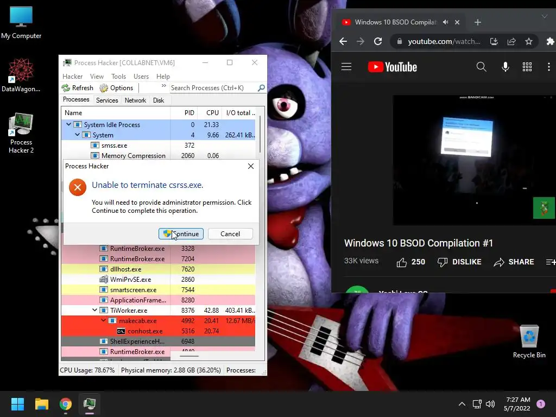Select the Memory Compression process row

pos(158,155)
